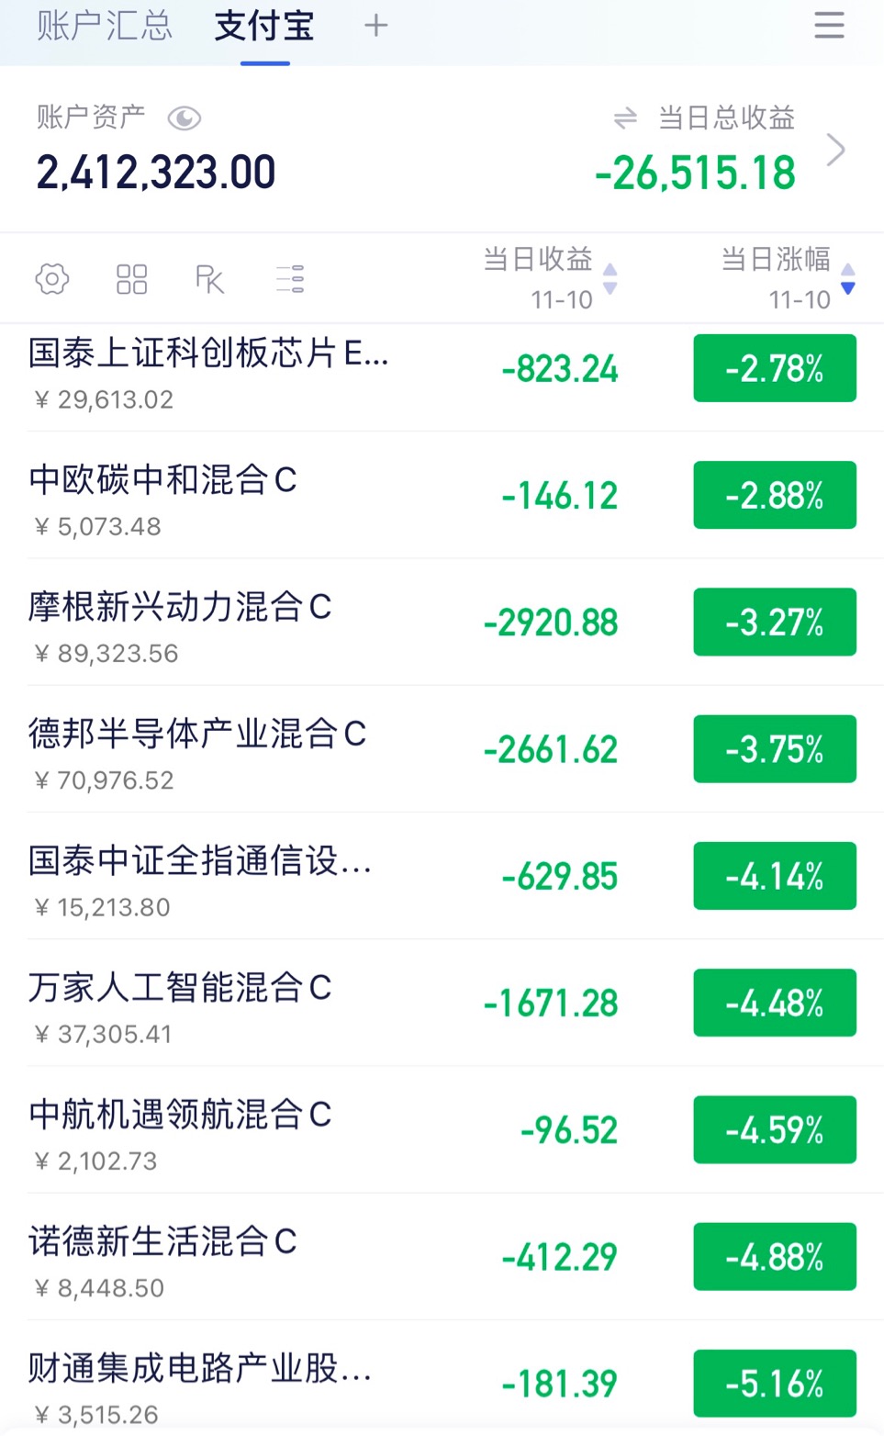This screenshot has height=1436, width=884.
Task: Add a new account with plus icon
Action: [376, 25]
